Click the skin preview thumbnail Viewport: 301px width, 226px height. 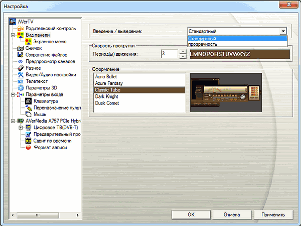click(x=226, y=92)
